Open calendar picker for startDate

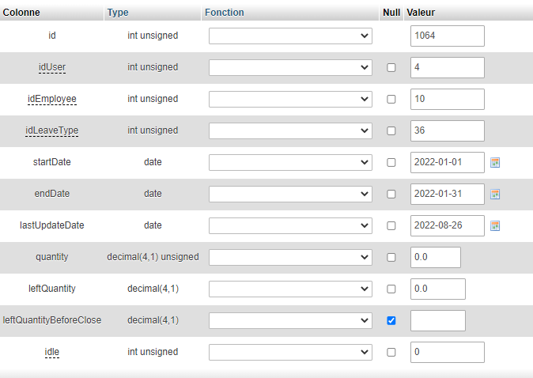point(496,162)
